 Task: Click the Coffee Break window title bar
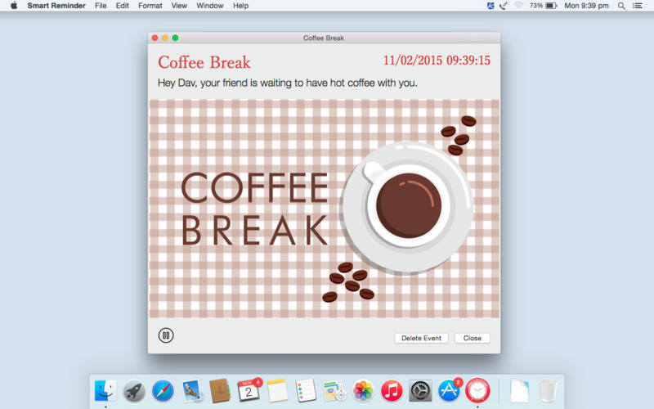324,38
